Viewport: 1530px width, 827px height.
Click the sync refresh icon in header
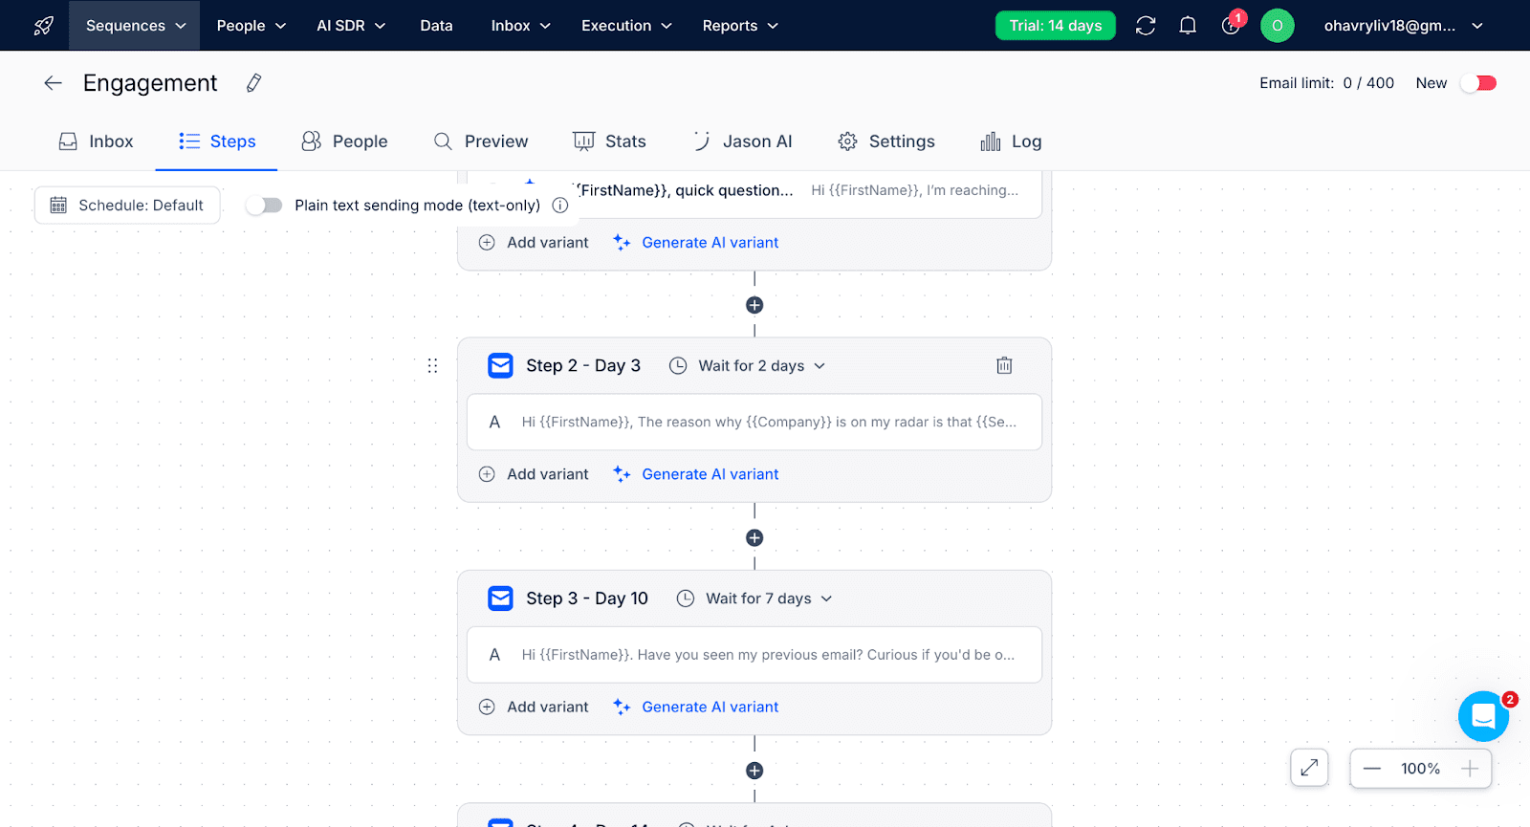[x=1145, y=26]
